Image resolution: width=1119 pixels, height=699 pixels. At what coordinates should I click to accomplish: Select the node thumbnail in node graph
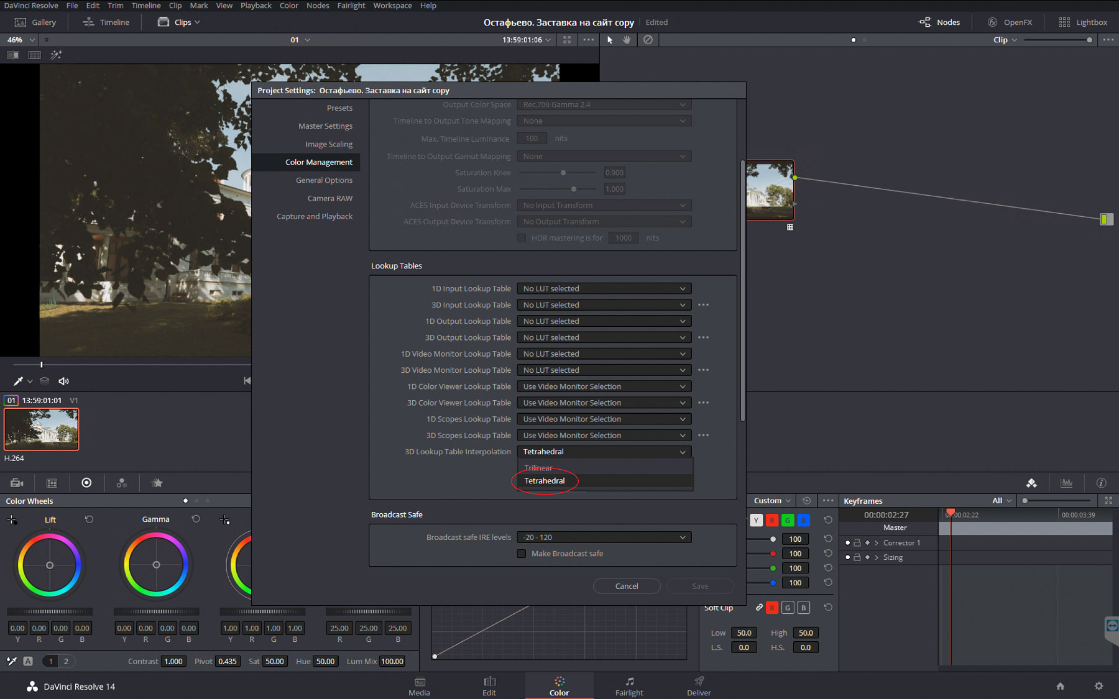point(770,190)
